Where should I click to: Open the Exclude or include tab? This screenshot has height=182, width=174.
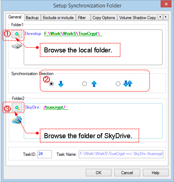pyautogui.click(x=58, y=18)
